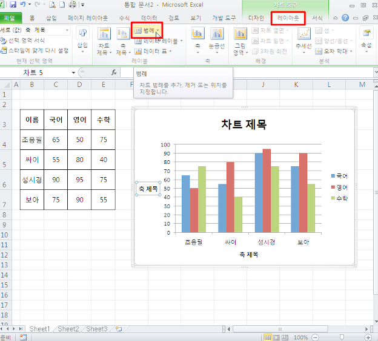
Task: Minimize the ribbon with the caret button
Action: tap(336, 18)
